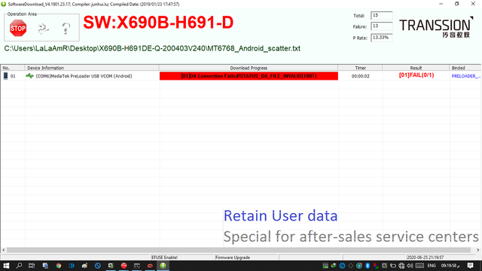The width and height of the screenshot is (482, 271).
Task: Click the speaker volume tray icon
Action: 410,266
